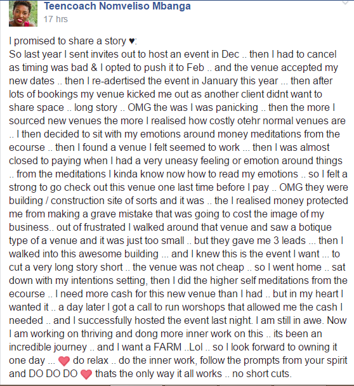Click the red heart after 'DO DO DO'
The height and width of the screenshot is (386, 354).
tap(86, 374)
